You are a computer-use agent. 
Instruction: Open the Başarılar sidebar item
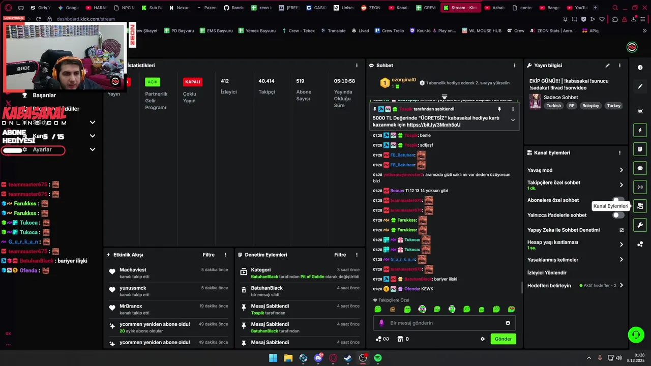point(44,95)
